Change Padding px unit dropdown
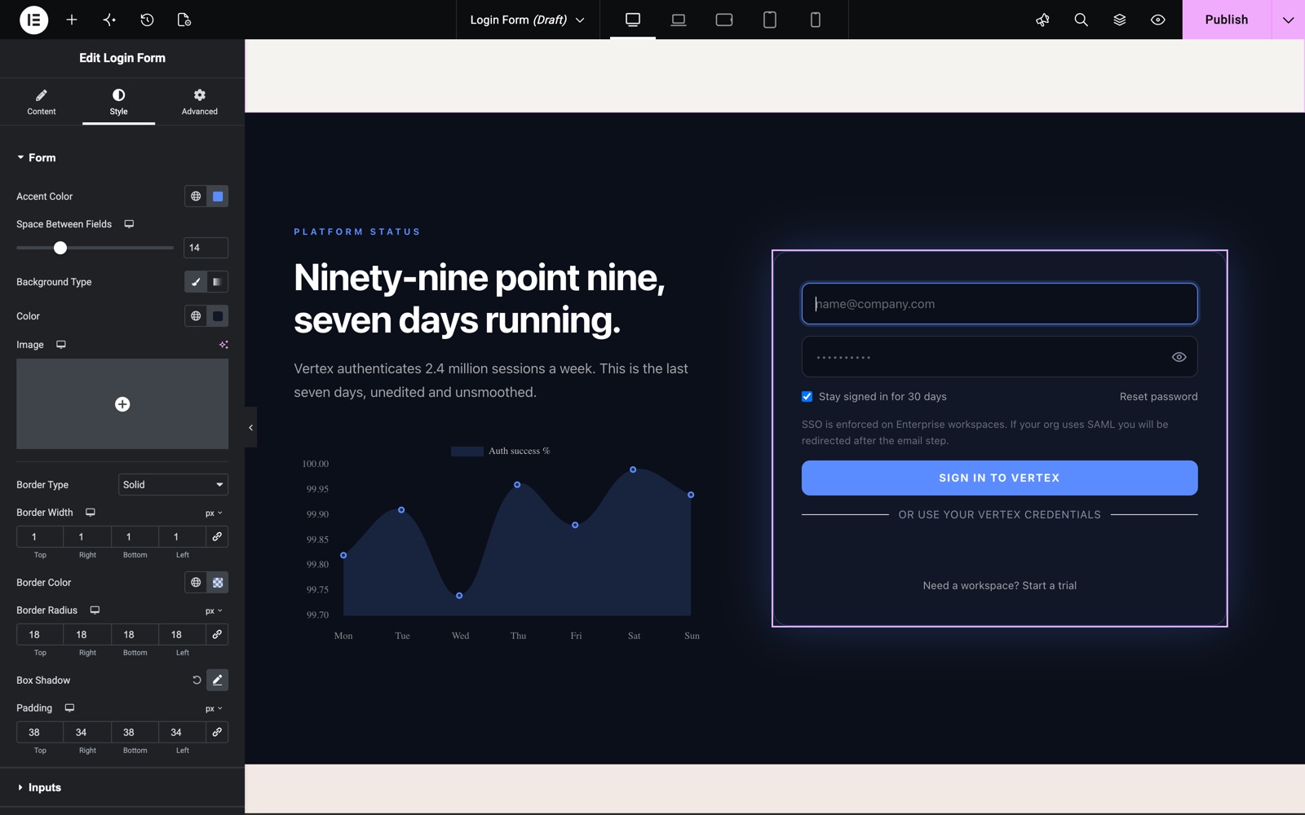This screenshot has width=1305, height=815. [214, 709]
